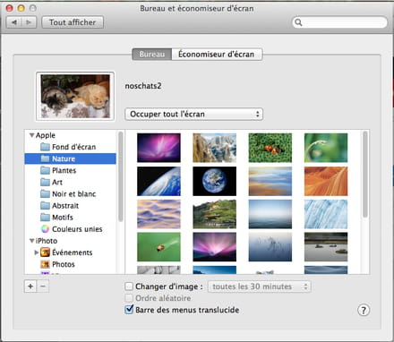Click the help question mark button
Screen dimensions: 394x342
pyautogui.click(x=364, y=310)
